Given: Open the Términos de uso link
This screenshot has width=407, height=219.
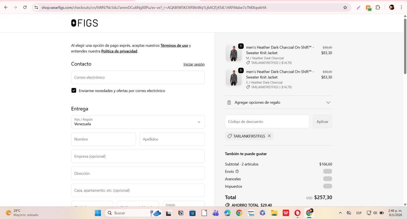Looking at the screenshot, I should coord(174,45).
